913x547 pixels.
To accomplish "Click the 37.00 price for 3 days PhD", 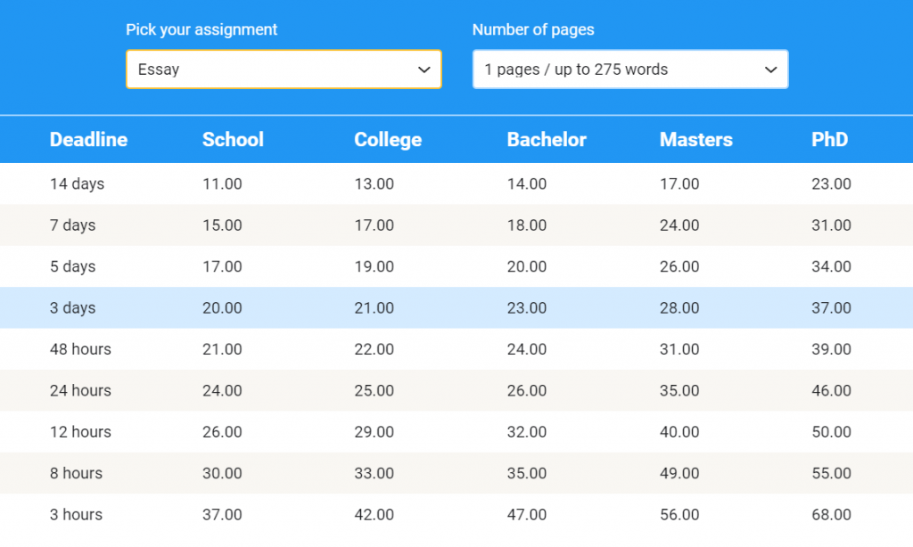I will pos(831,307).
